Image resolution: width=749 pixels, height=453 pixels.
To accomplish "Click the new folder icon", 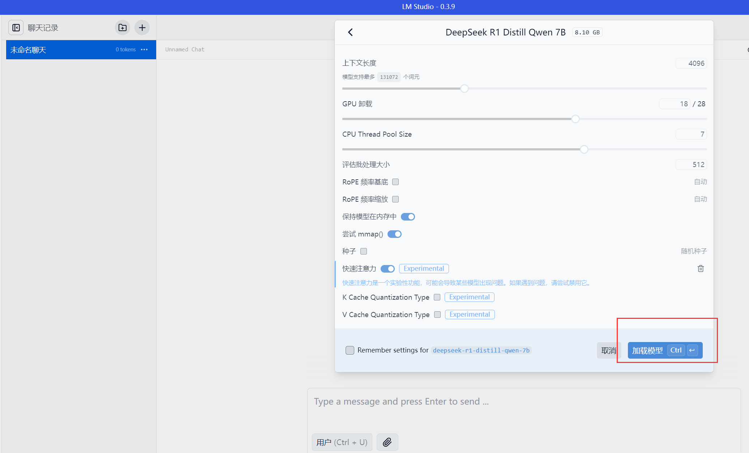I will click(123, 28).
